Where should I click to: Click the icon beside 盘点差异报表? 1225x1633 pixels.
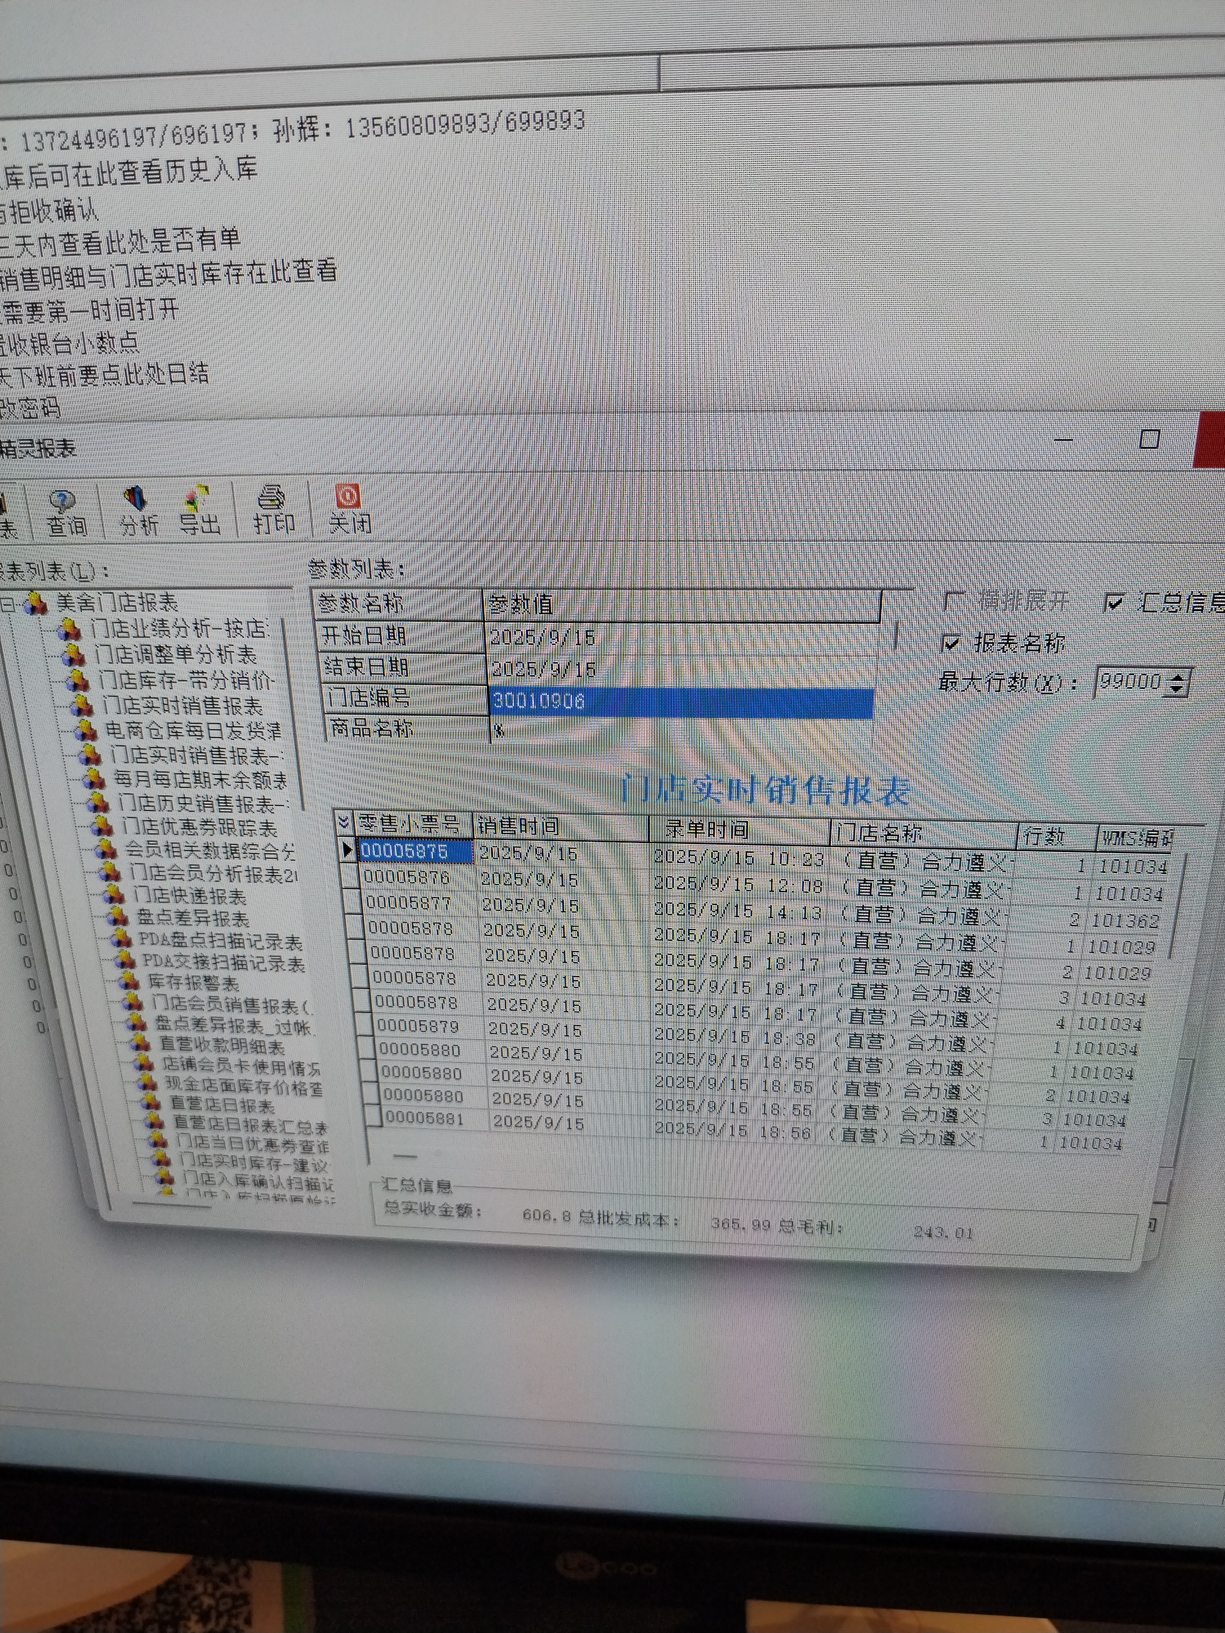pyautogui.click(x=118, y=918)
